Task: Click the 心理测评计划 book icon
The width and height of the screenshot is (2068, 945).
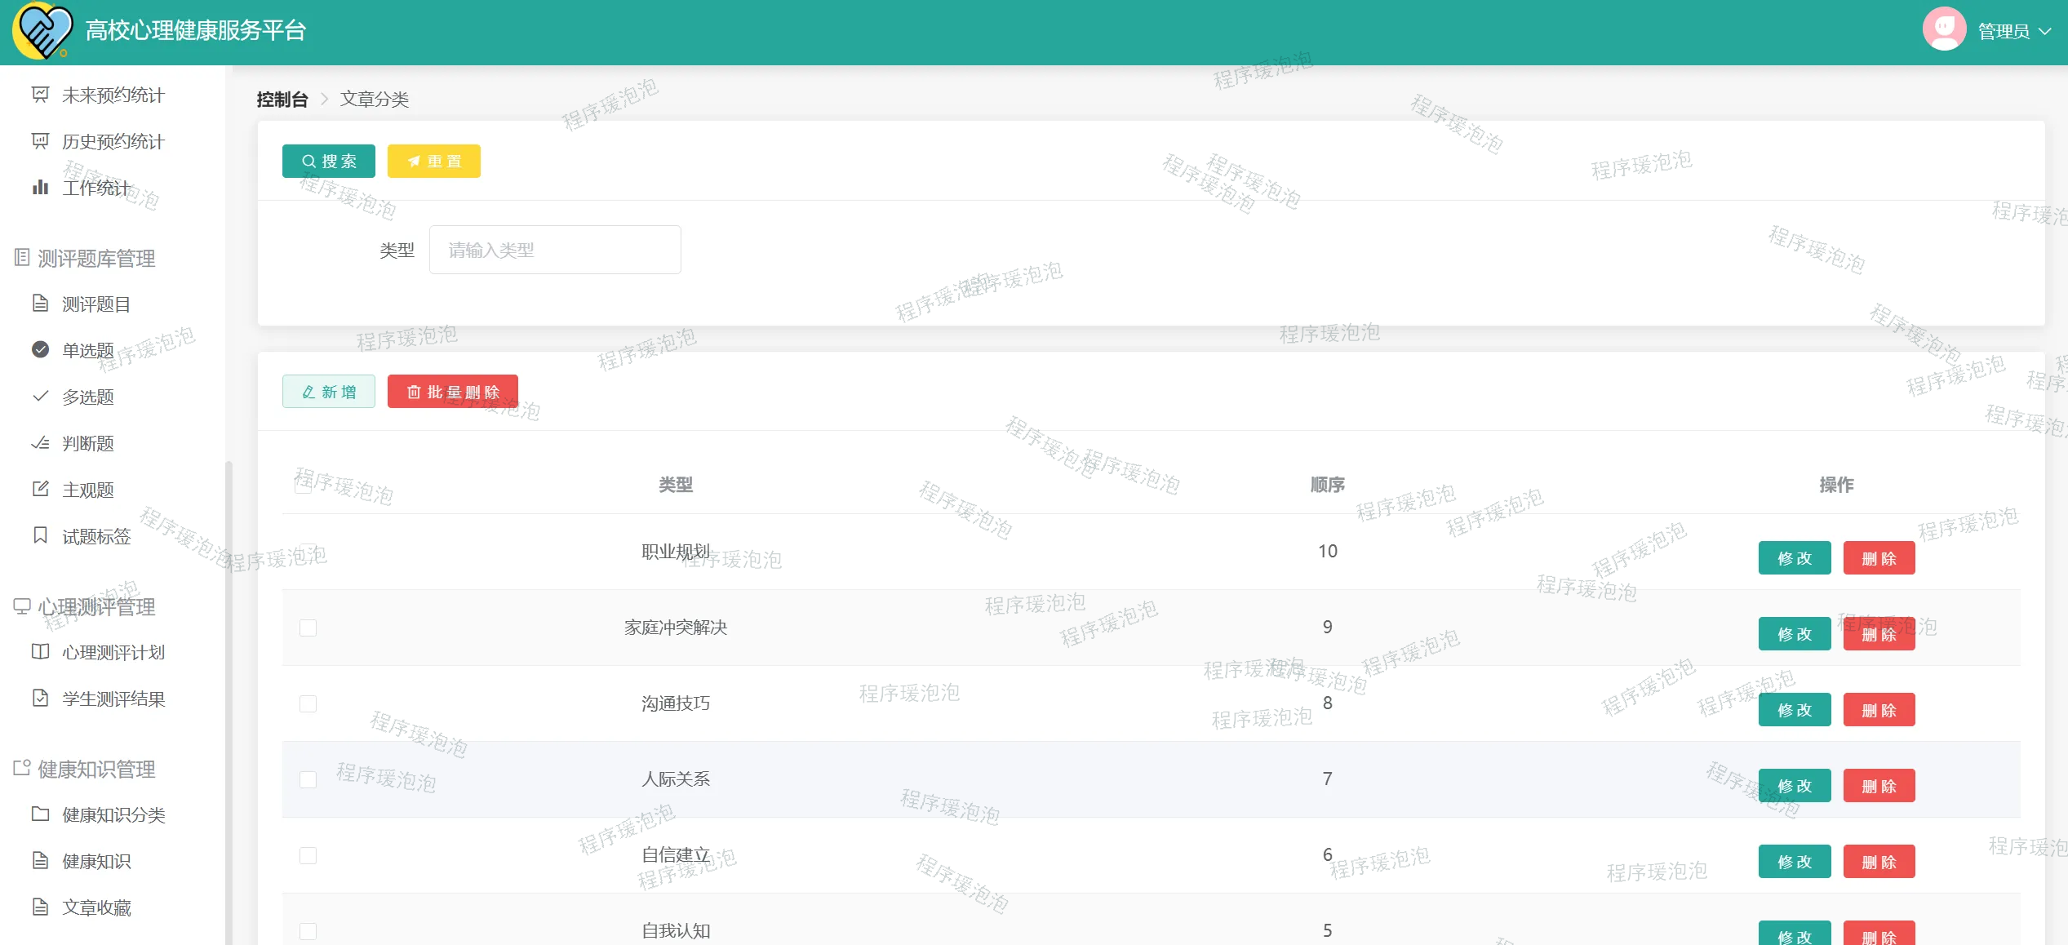Action: coord(40,652)
